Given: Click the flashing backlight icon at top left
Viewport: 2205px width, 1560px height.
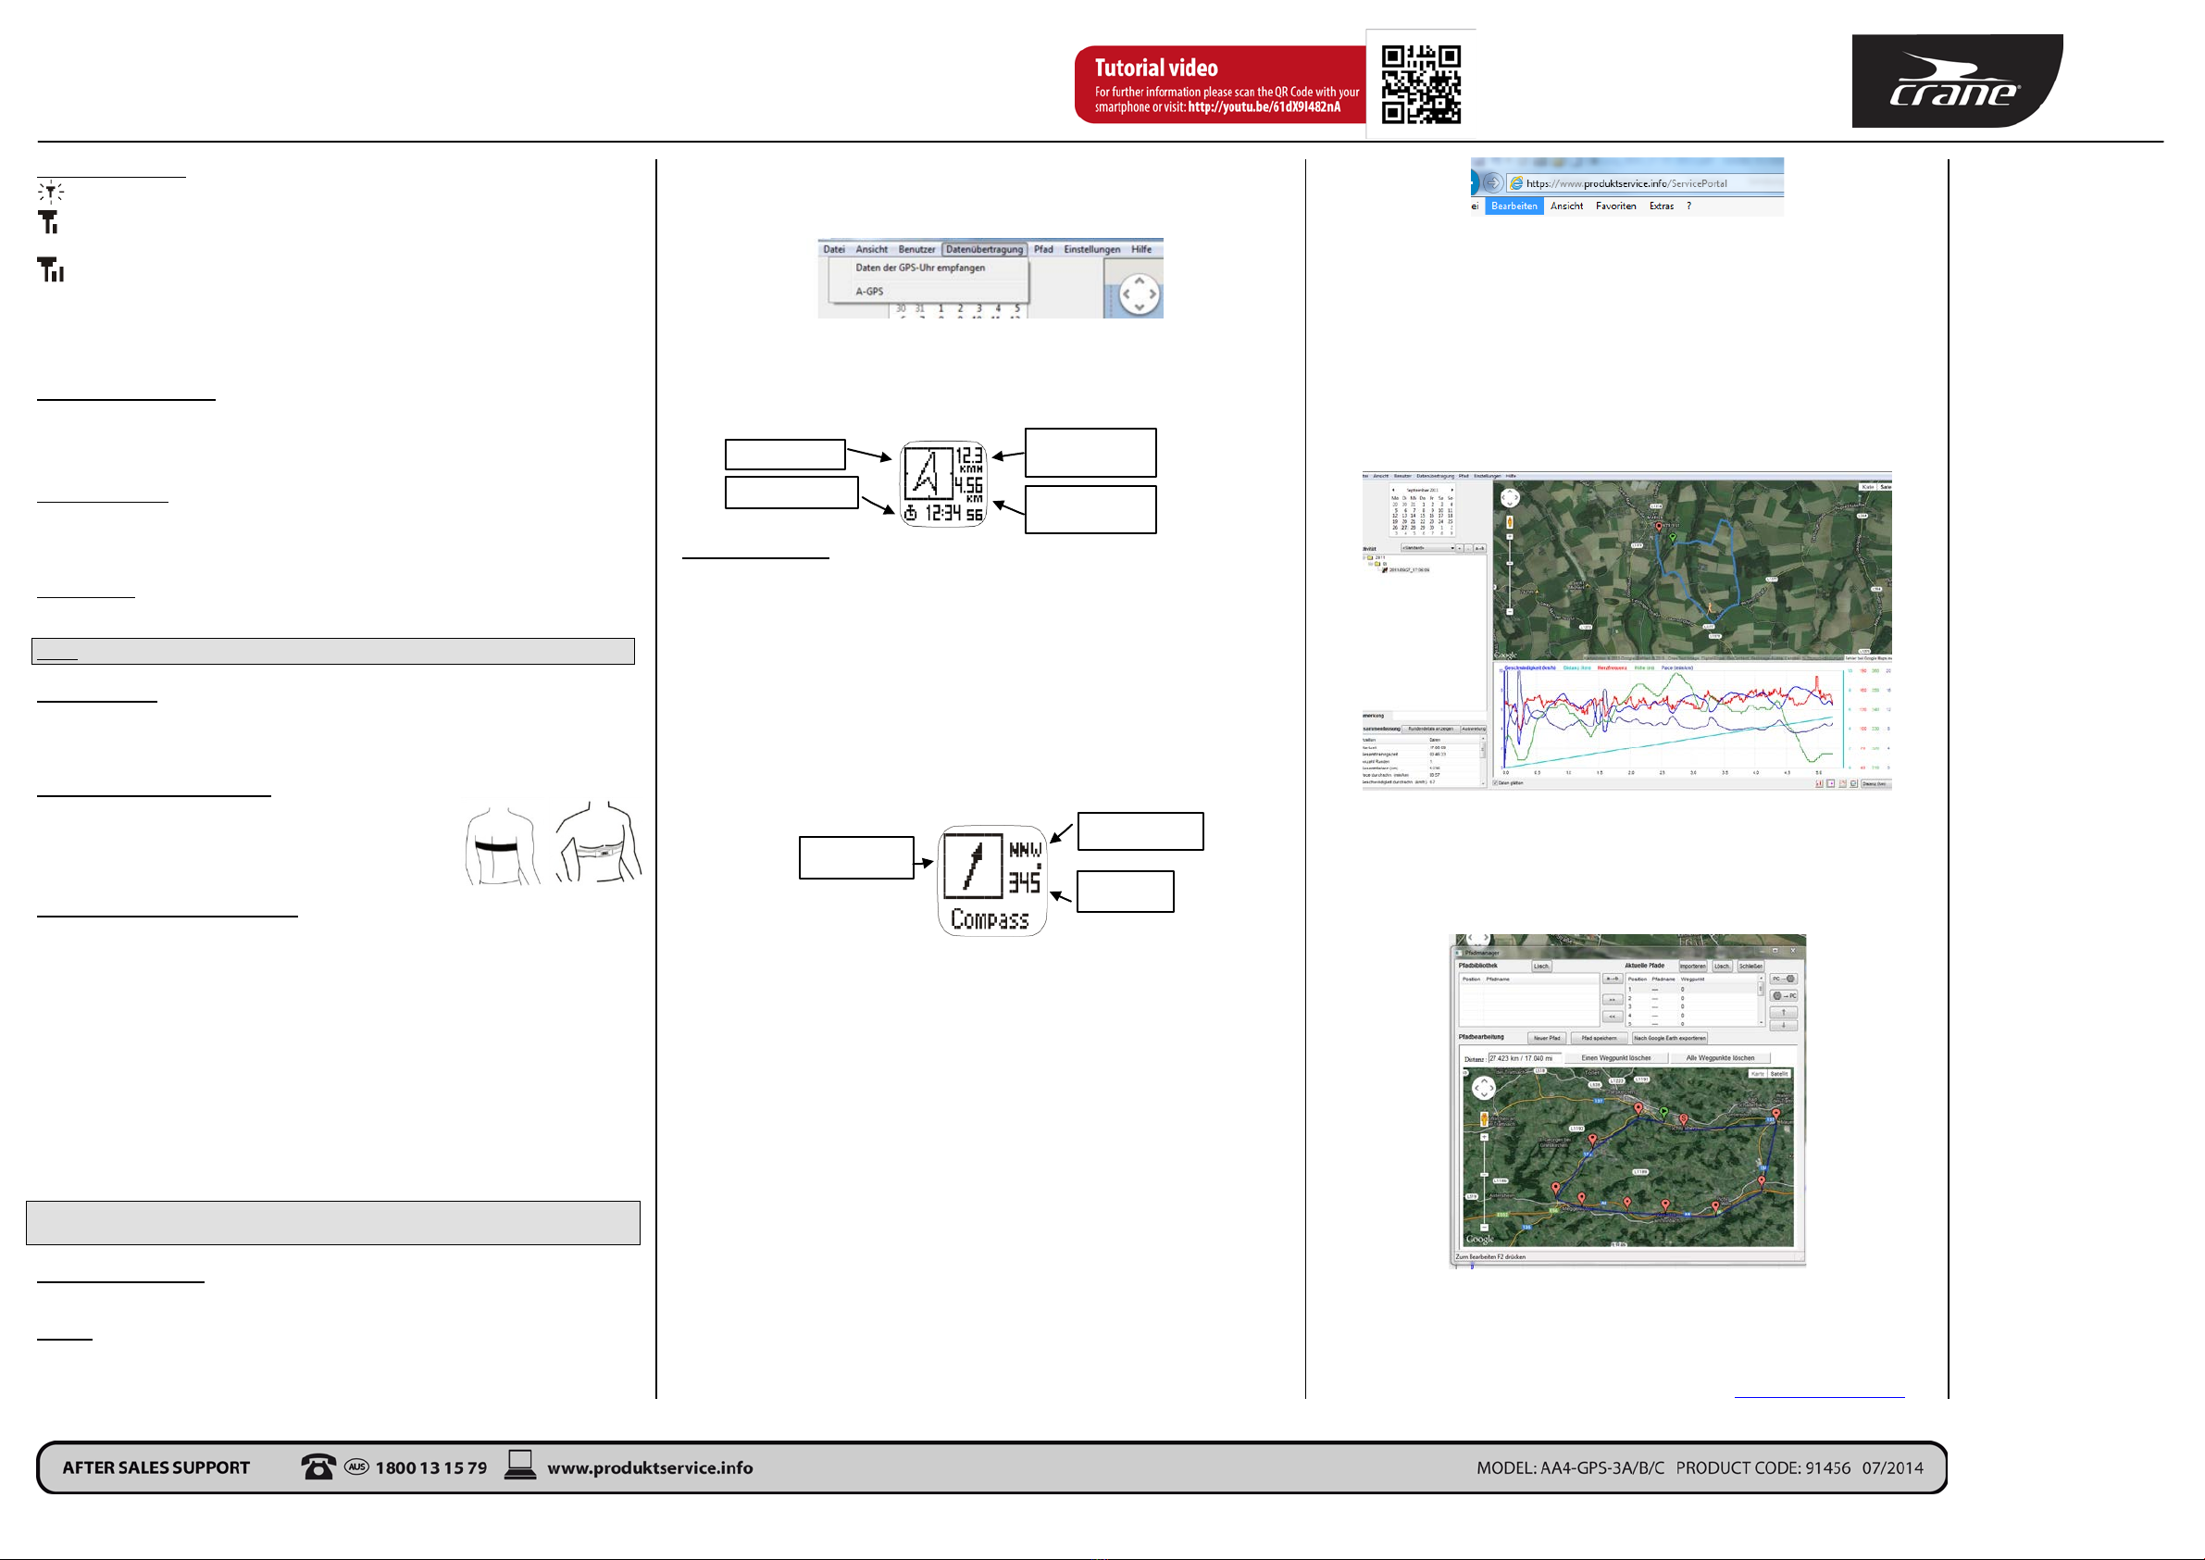Looking at the screenshot, I should (x=51, y=191).
